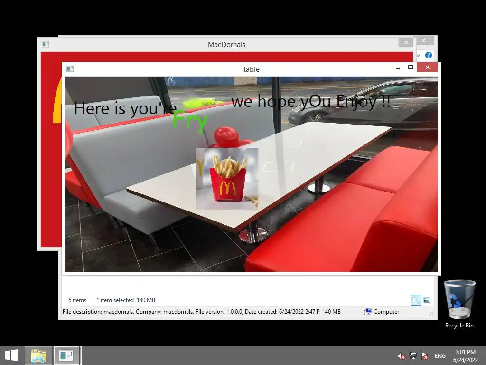Open the network tray icon
Image resolution: width=486 pixels, height=365 pixels.
point(413,356)
